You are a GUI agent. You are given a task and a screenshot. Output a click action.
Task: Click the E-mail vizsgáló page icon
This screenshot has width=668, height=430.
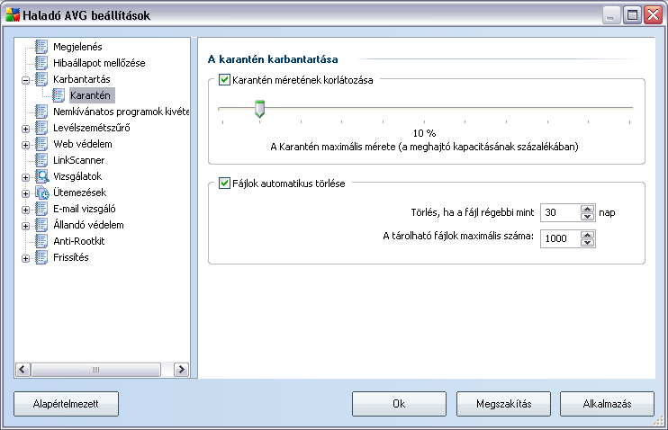pyautogui.click(x=41, y=209)
